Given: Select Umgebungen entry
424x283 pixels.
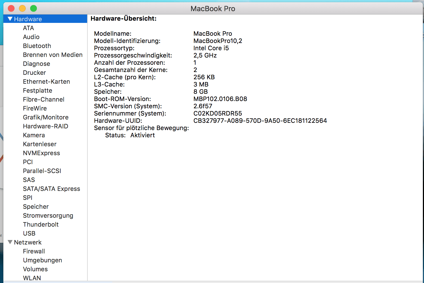Looking at the screenshot, I should (42, 260).
